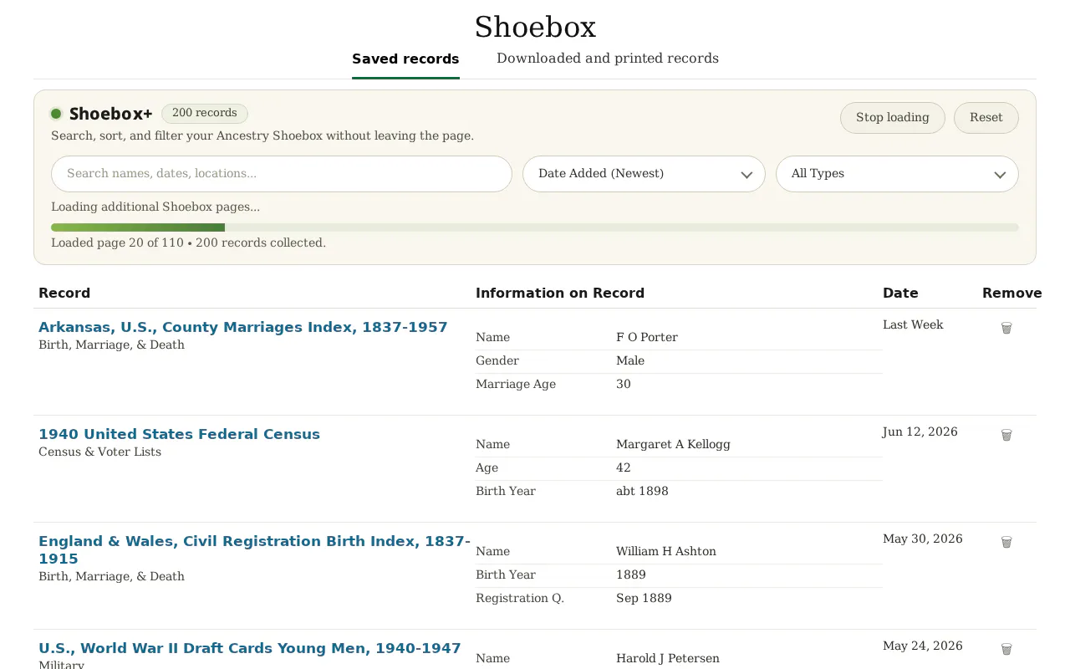The width and height of the screenshot is (1070, 669).
Task: Click the Loaded page 20 of 110 status text
Action: point(188,243)
